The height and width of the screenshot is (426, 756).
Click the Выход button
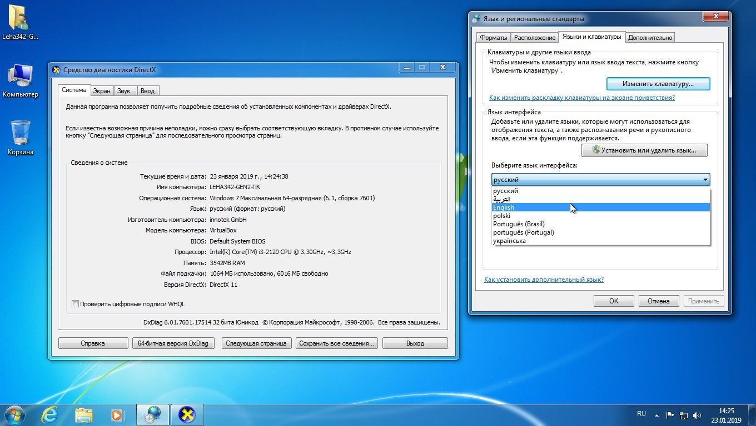415,343
